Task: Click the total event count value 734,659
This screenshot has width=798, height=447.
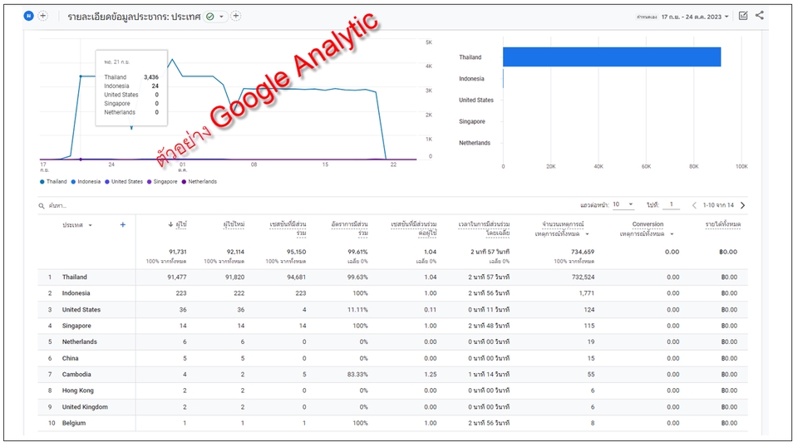Action: point(583,252)
